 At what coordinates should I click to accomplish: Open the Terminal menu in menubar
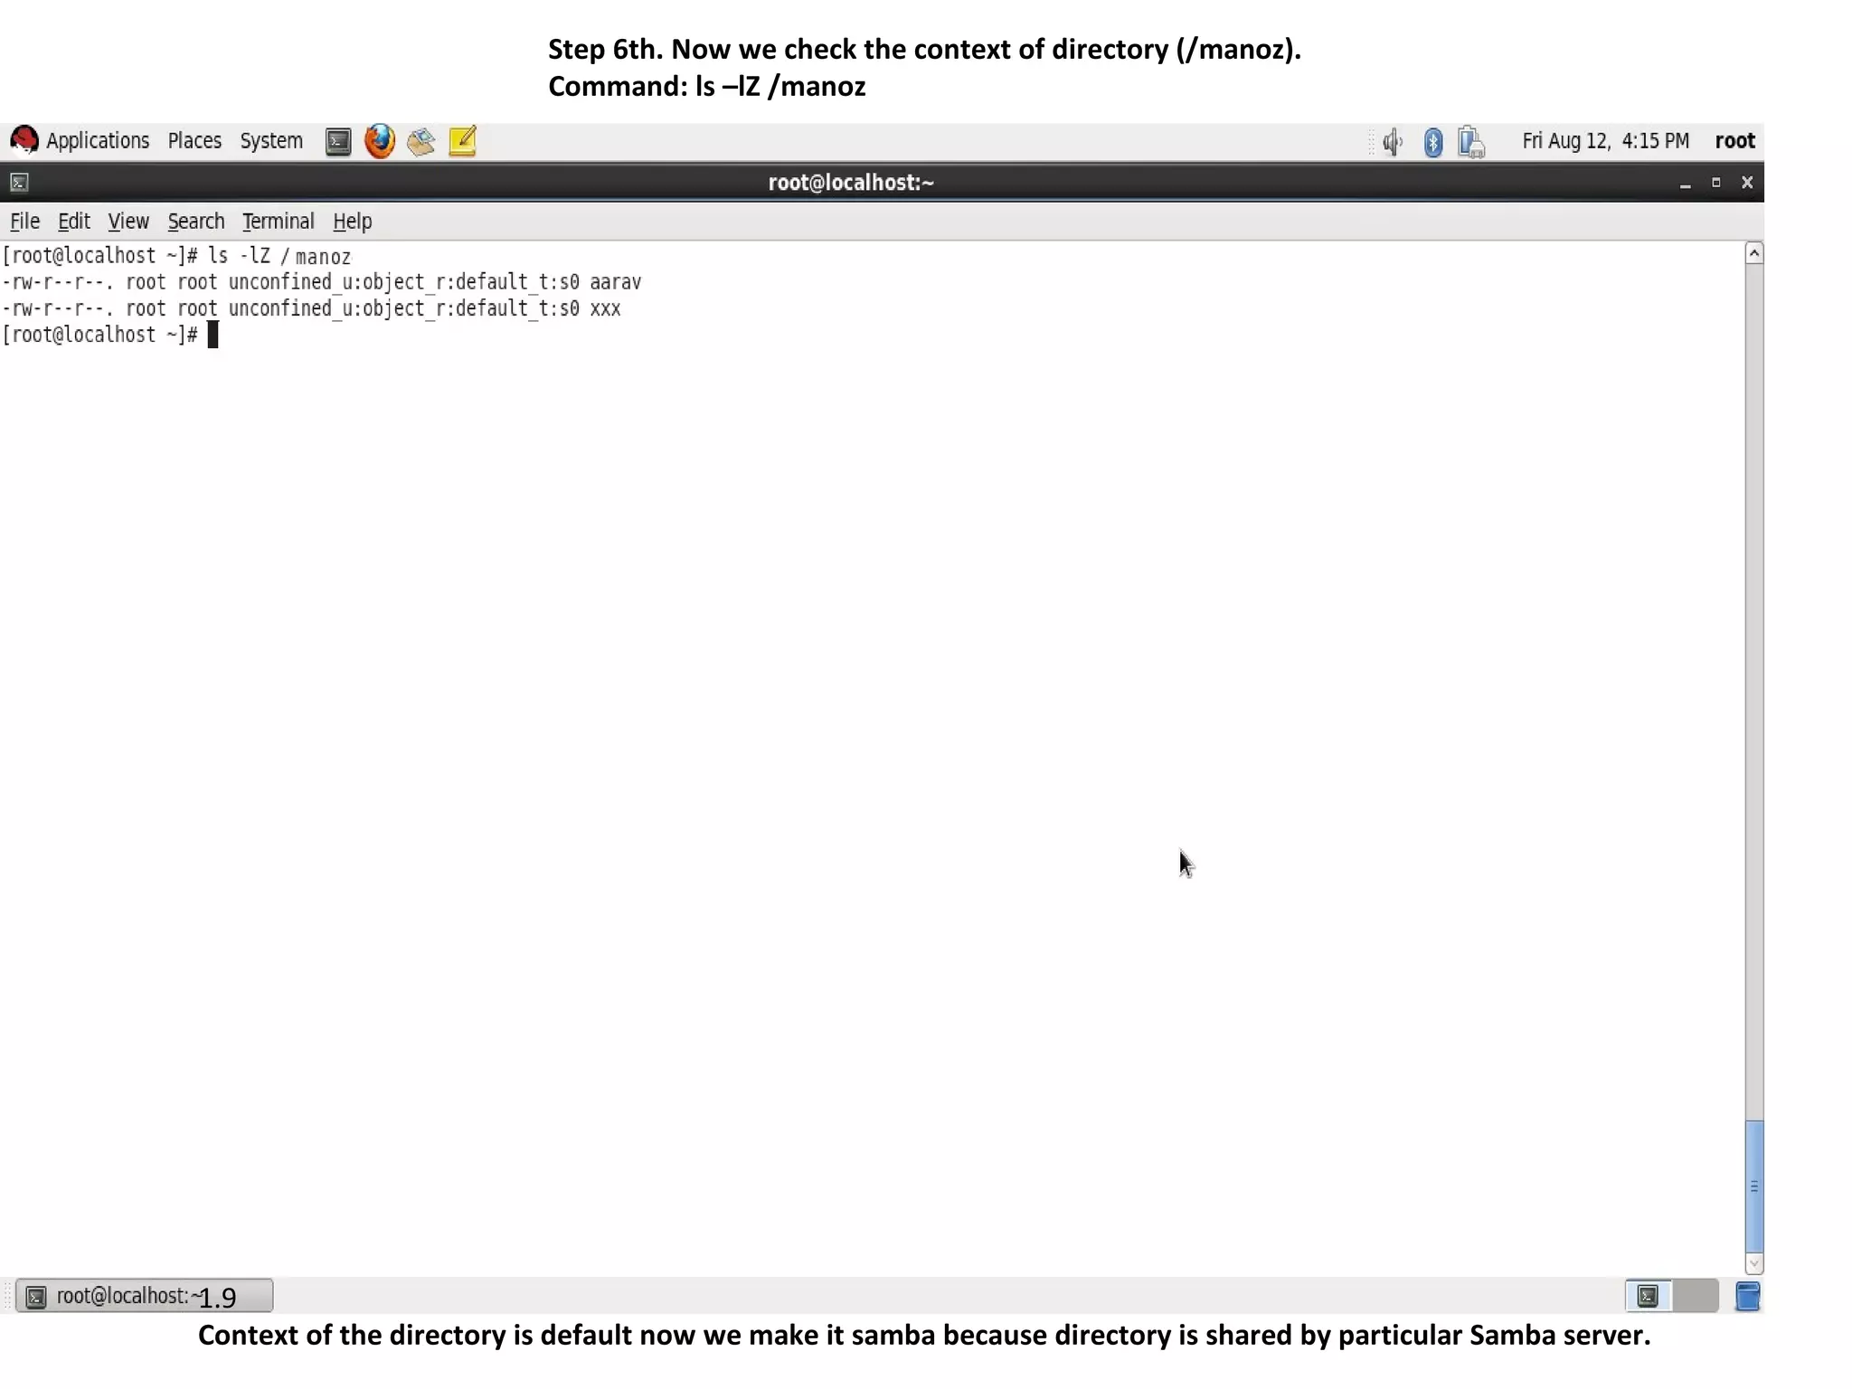coord(278,222)
